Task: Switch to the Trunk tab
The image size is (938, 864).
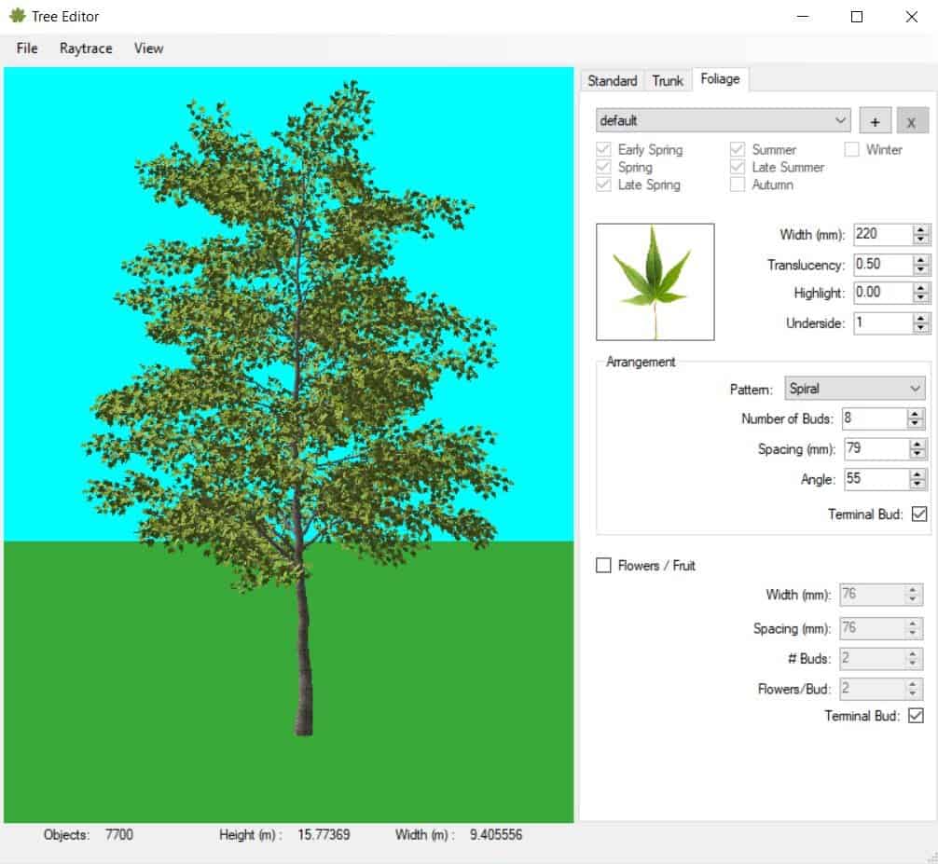Action: click(x=668, y=81)
